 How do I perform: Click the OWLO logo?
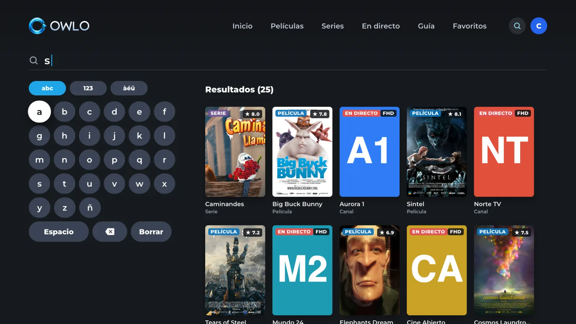point(59,26)
